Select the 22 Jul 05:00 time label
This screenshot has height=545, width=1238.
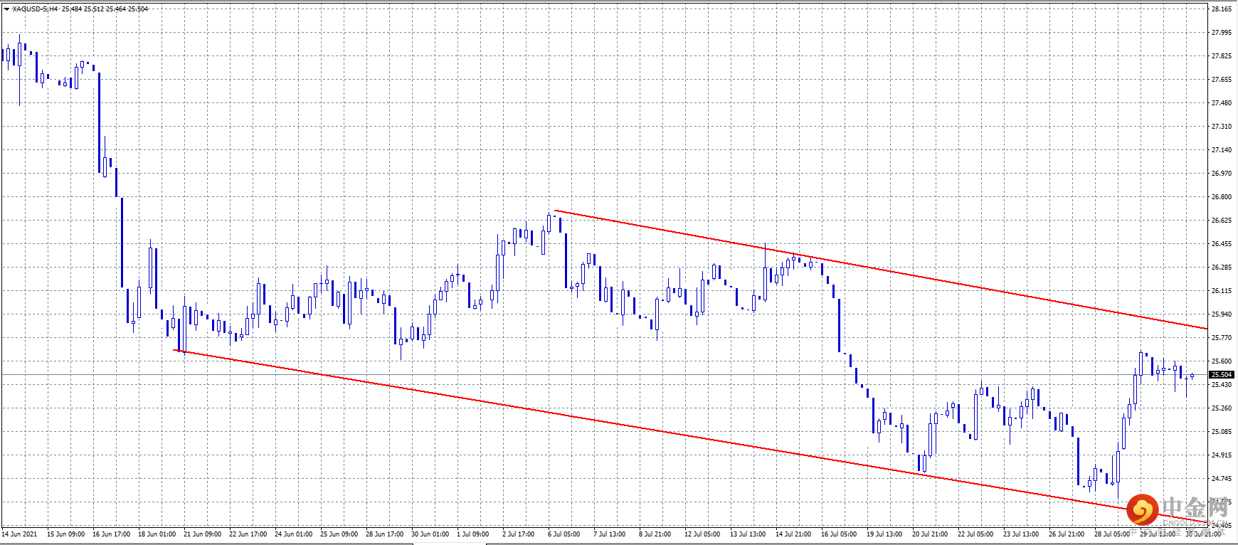click(x=975, y=534)
